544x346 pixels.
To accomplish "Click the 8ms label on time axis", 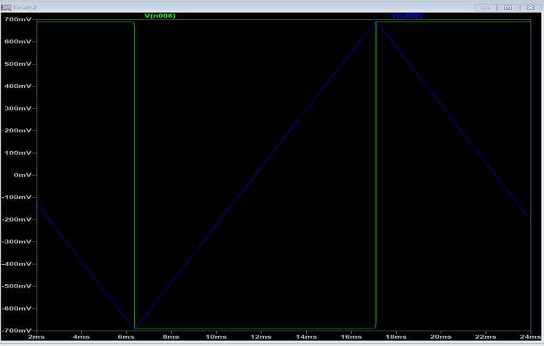I will tap(172, 337).
